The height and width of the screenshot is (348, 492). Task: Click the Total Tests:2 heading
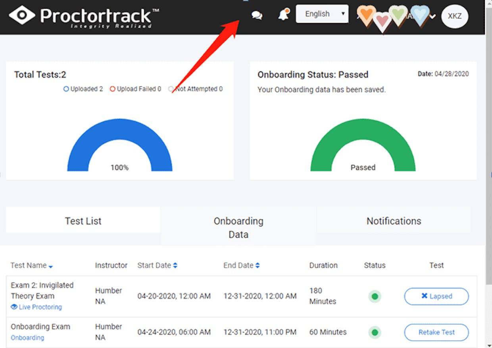click(40, 75)
